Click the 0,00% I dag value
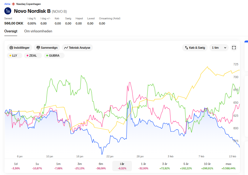Viewport: 248px width, 175px height. (x=32, y=23)
